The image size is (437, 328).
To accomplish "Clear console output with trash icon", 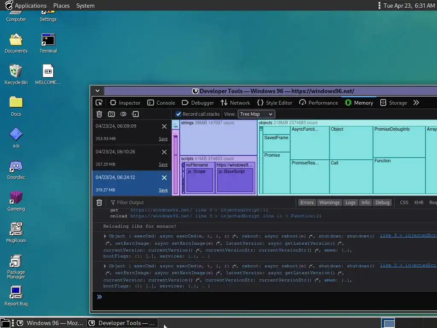I will coord(99,202).
